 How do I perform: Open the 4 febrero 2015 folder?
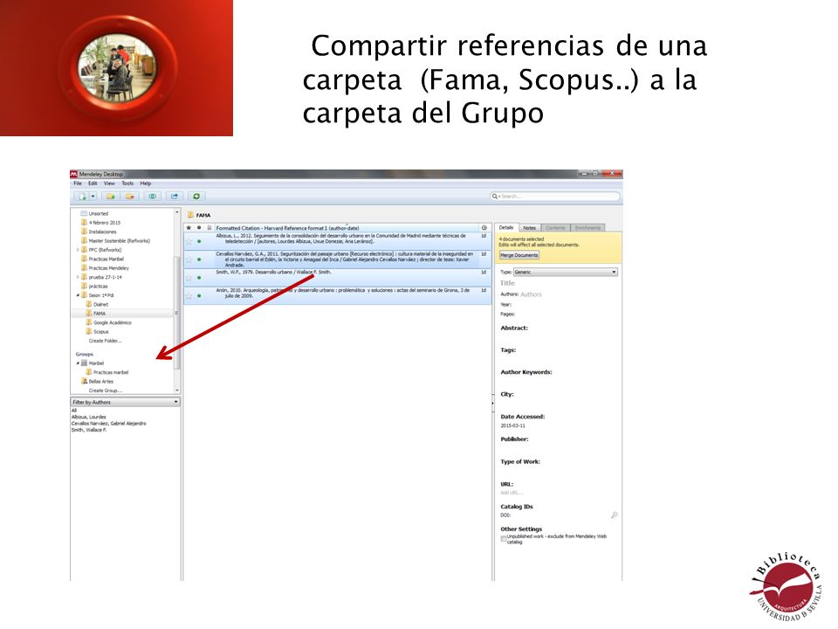(x=104, y=223)
